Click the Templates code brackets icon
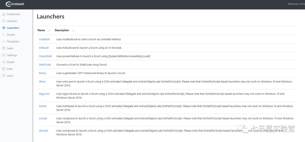 4,41
